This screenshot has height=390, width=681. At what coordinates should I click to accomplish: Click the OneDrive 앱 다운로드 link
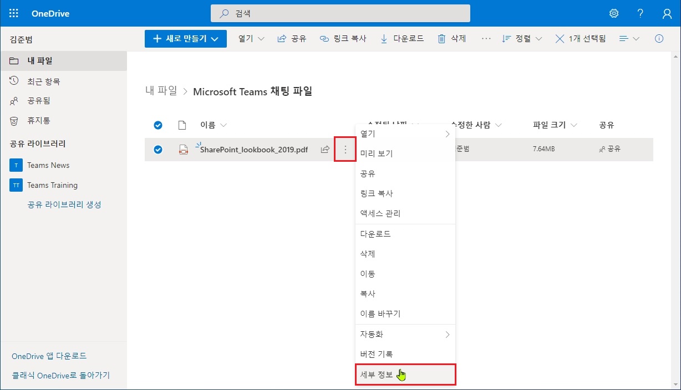coord(49,356)
